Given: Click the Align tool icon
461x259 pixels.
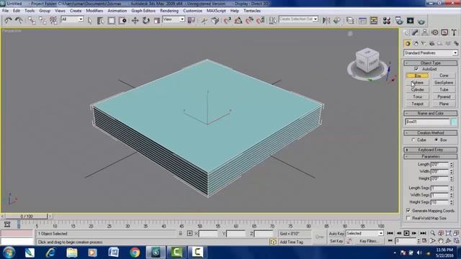Looking at the screenshot, I should pos(336,20).
